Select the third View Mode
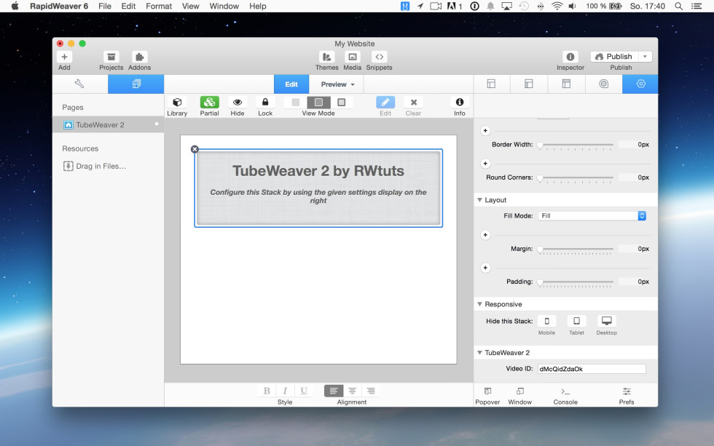This screenshot has width=714, height=446. (x=341, y=103)
